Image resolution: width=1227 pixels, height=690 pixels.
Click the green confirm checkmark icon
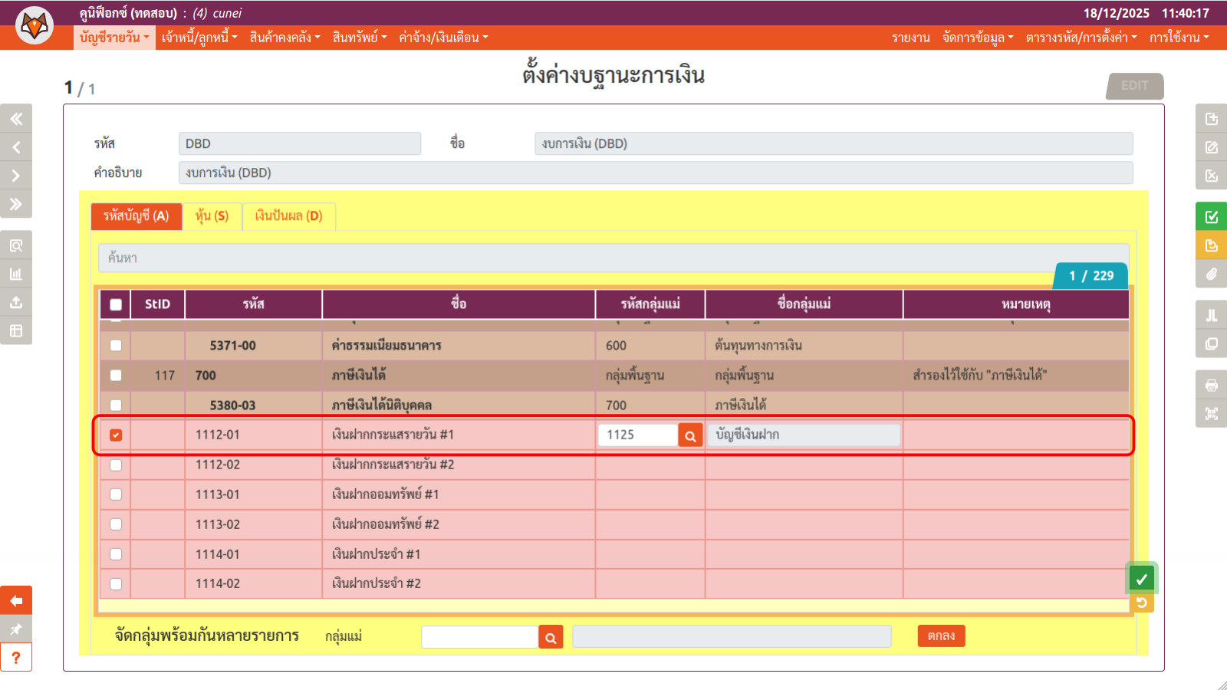1141,579
